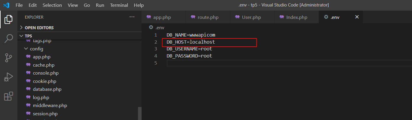The width and height of the screenshot is (412, 120).
Task: Open the Extensions view icon
Action: pos(9,96)
